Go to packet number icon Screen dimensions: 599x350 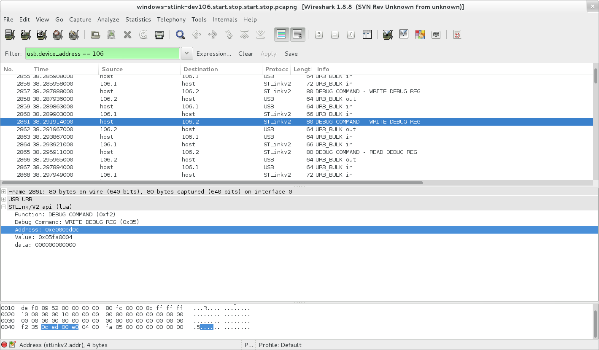229,35
